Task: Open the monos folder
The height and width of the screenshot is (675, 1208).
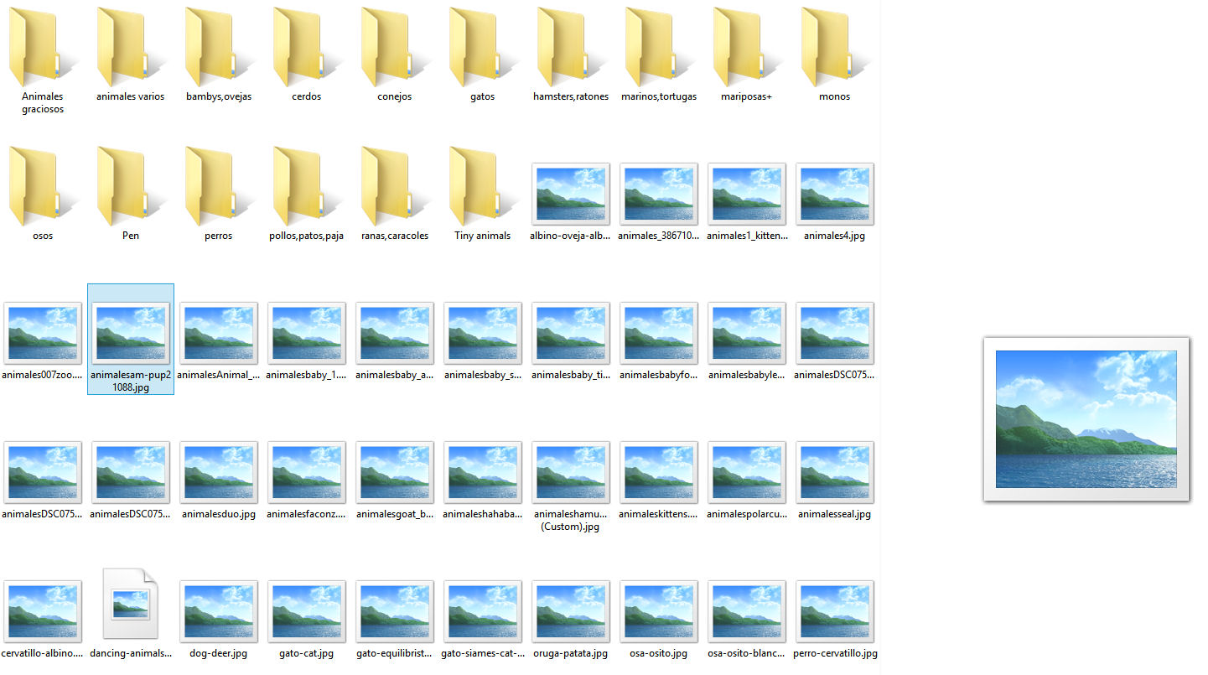Action: tap(834, 49)
